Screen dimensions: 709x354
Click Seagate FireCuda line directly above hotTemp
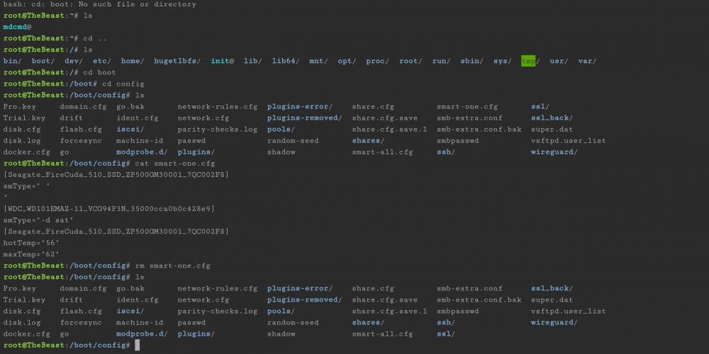click(116, 232)
